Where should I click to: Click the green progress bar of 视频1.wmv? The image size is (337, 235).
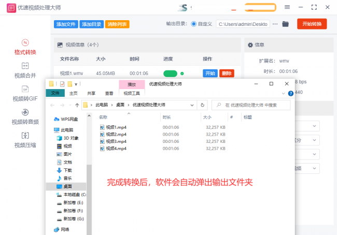pyautogui.click(x=170, y=74)
